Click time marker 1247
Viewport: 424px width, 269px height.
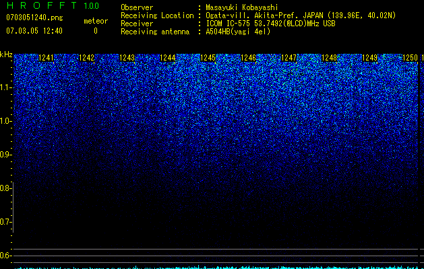pyautogui.click(x=289, y=58)
